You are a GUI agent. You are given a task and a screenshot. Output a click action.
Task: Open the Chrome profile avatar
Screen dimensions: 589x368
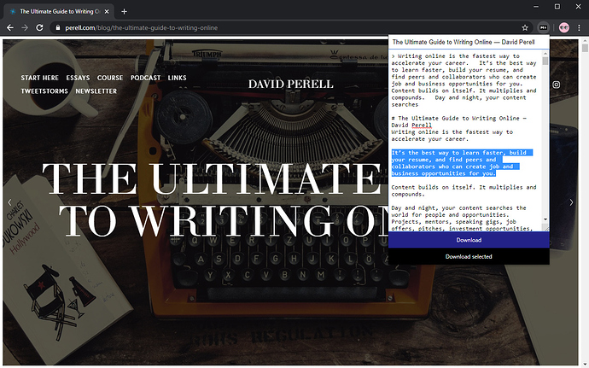564,28
